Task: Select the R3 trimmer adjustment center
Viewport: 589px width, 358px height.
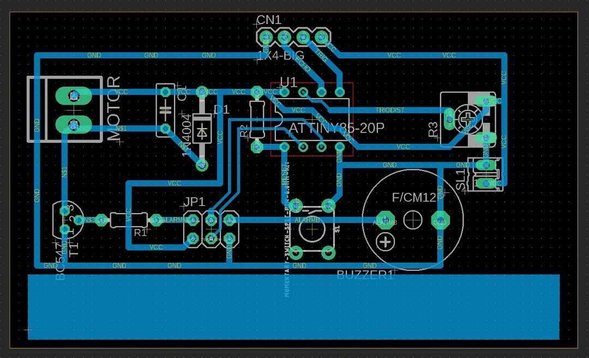Action: [x=468, y=120]
